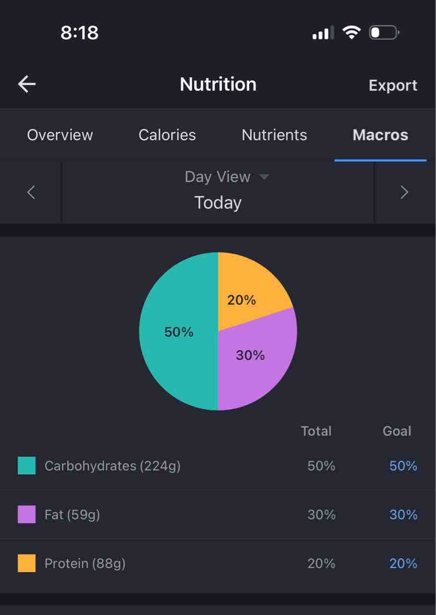The height and width of the screenshot is (615, 436).
Task: Open the Nutrients tab
Action: 274,135
